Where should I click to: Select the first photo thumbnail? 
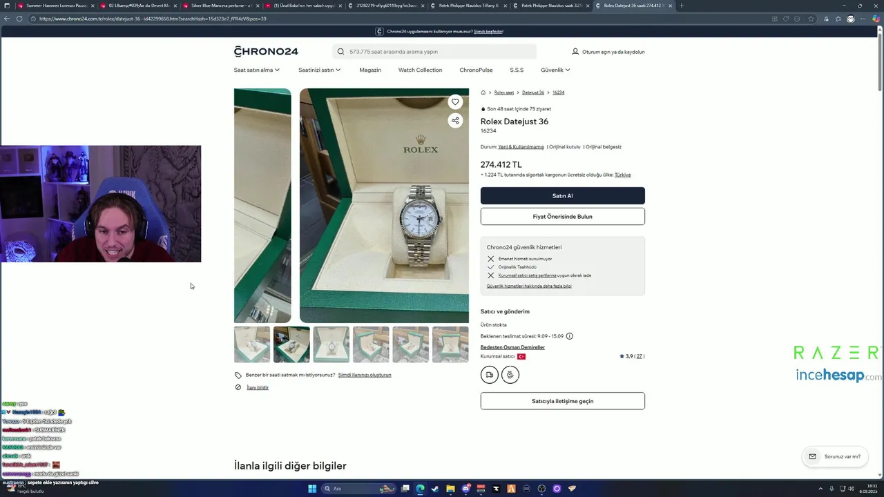tap(252, 344)
